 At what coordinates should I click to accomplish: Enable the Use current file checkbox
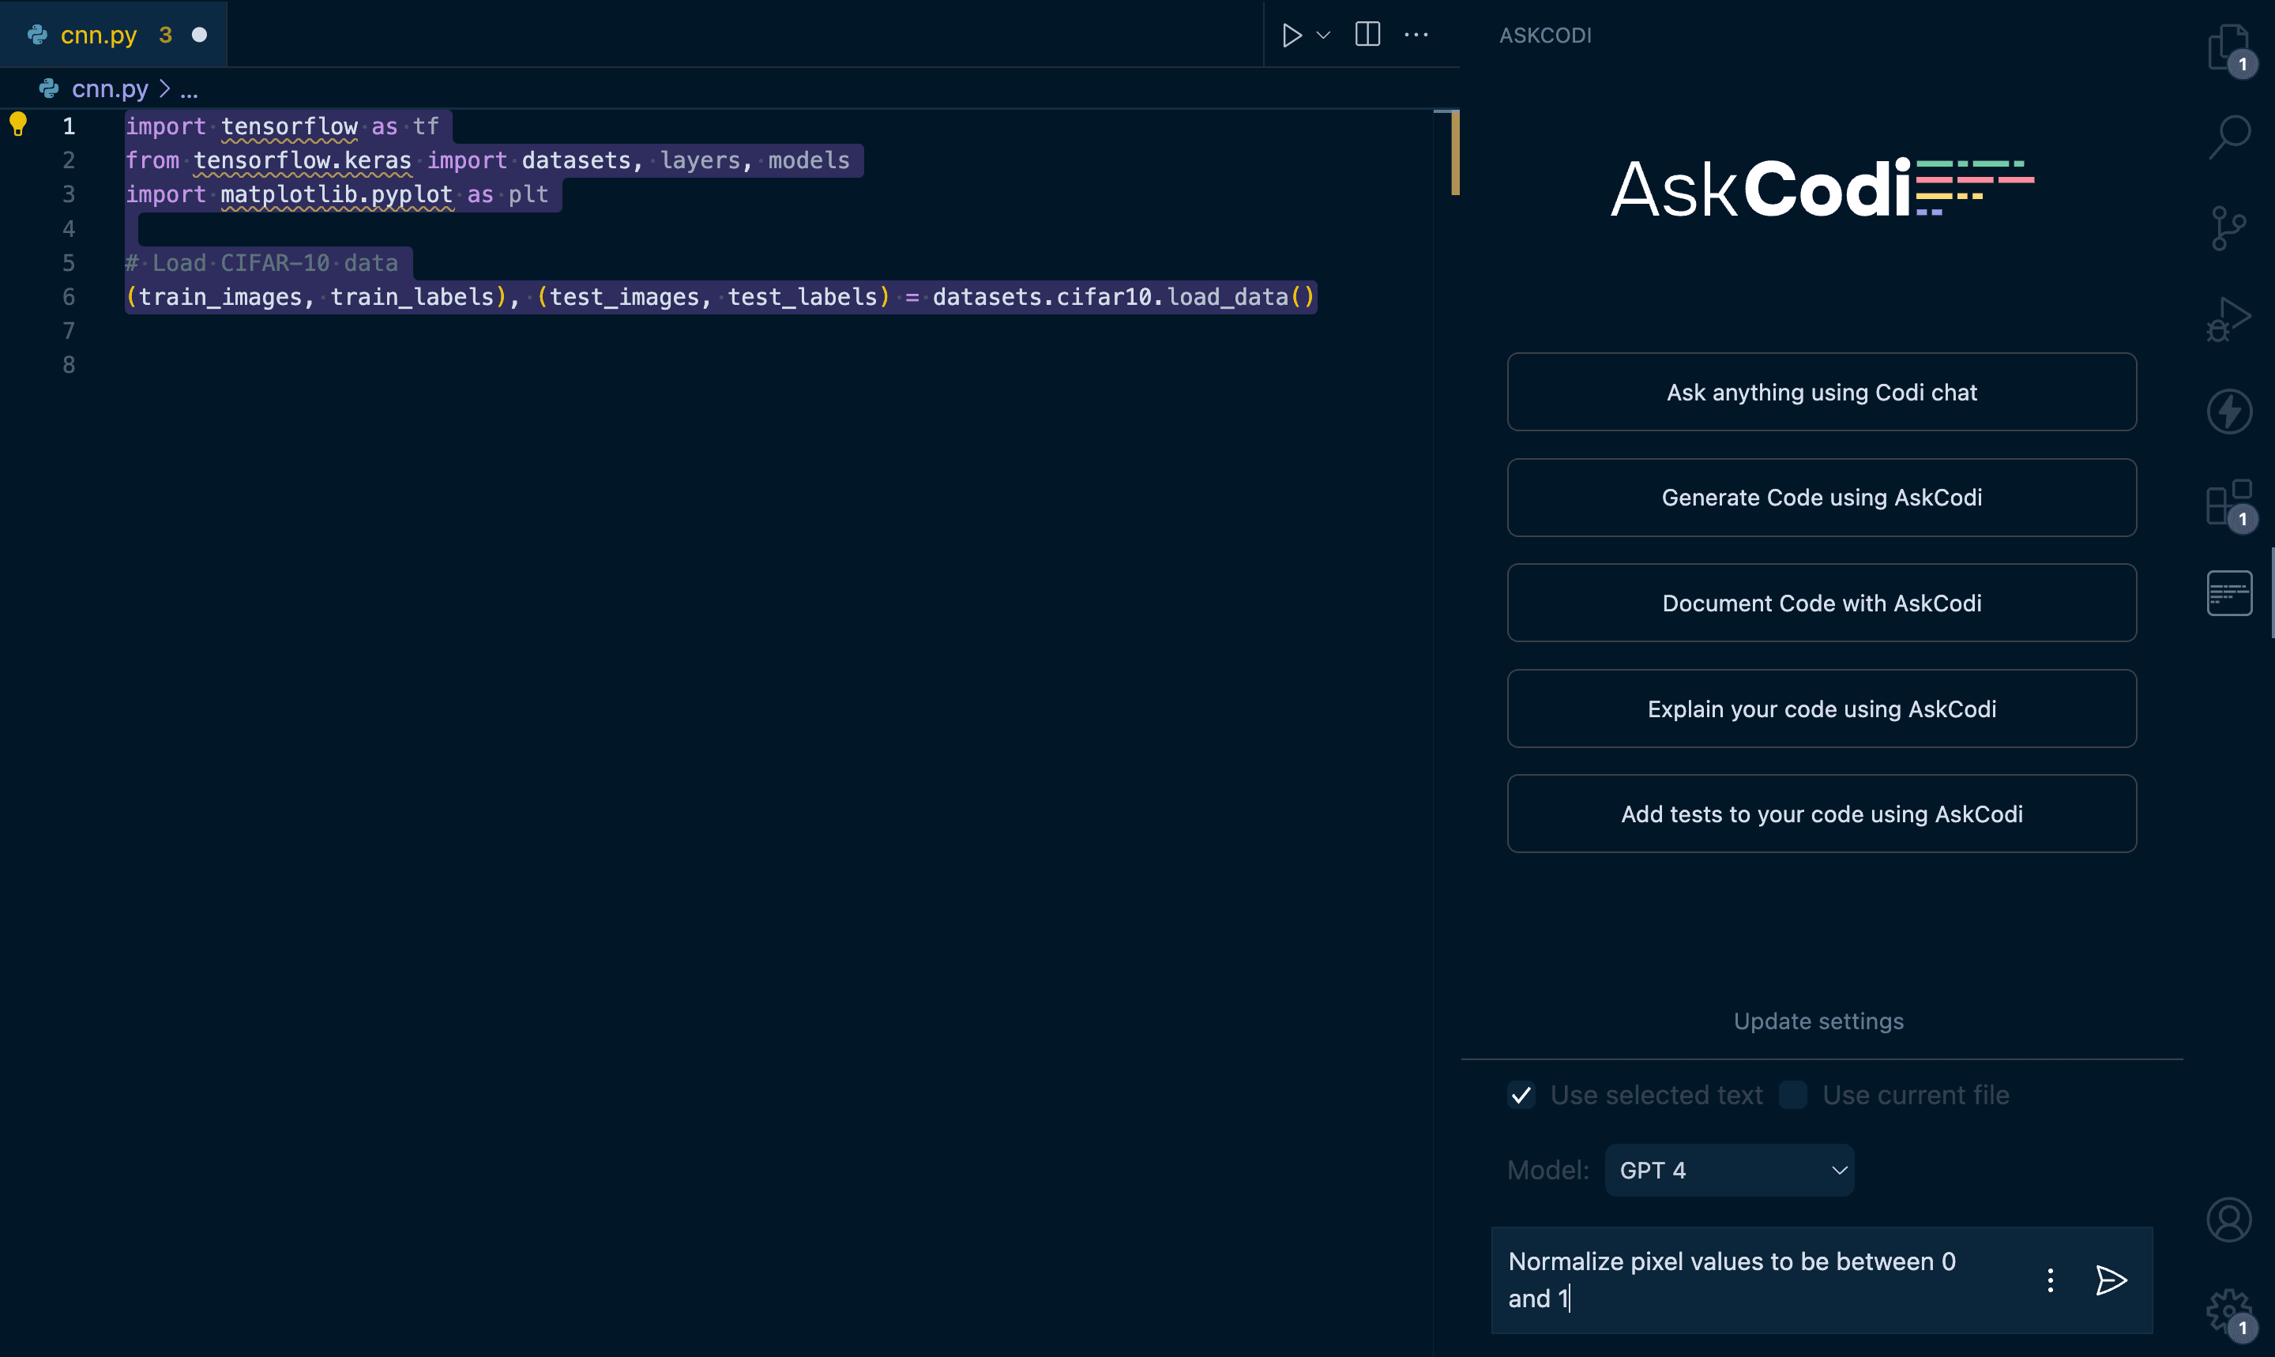point(1793,1095)
